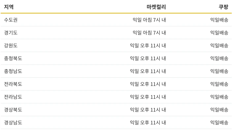Click 경상북도 row's 쿠팡 익일배송 cell
Screen dimensions: 238x132
(x=219, y=110)
